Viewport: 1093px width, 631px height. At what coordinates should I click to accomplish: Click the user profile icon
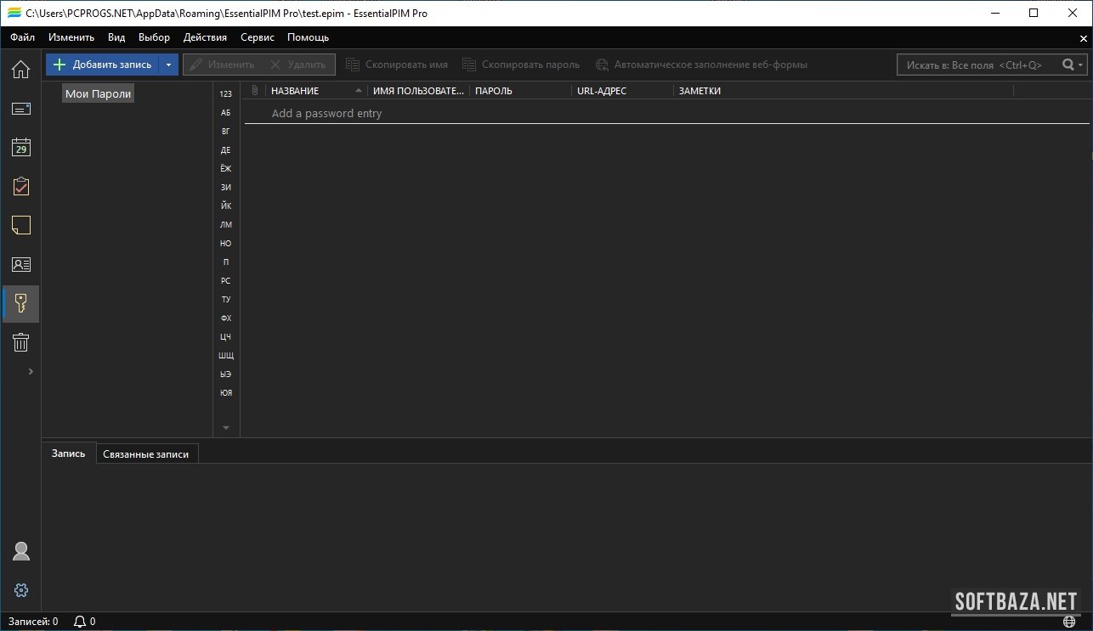21,551
